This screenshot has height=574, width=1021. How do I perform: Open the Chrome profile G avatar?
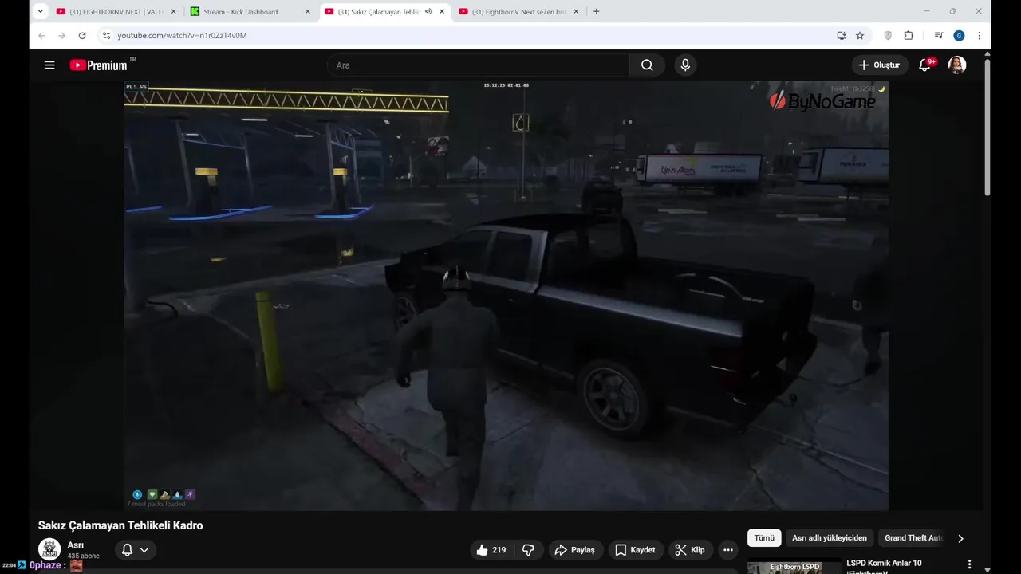[x=959, y=35]
